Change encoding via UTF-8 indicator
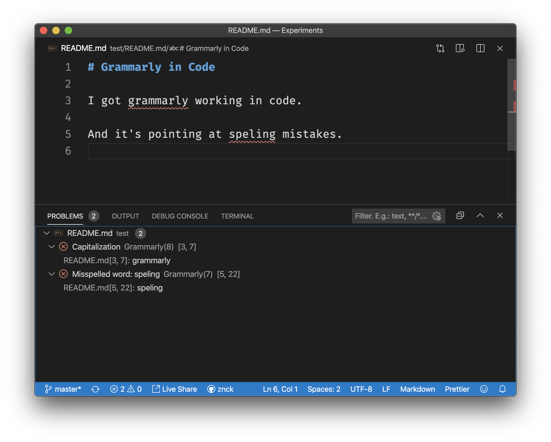551x442 pixels. [x=361, y=389]
